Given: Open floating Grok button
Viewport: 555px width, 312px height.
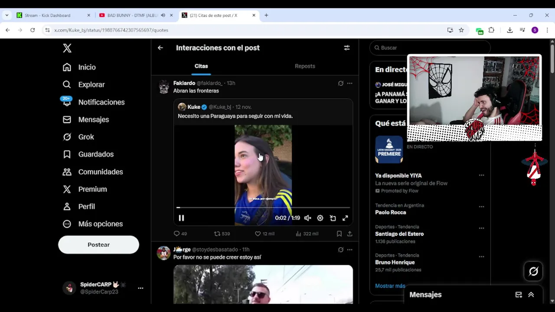Looking at the screenshot, I should [533, 271].
